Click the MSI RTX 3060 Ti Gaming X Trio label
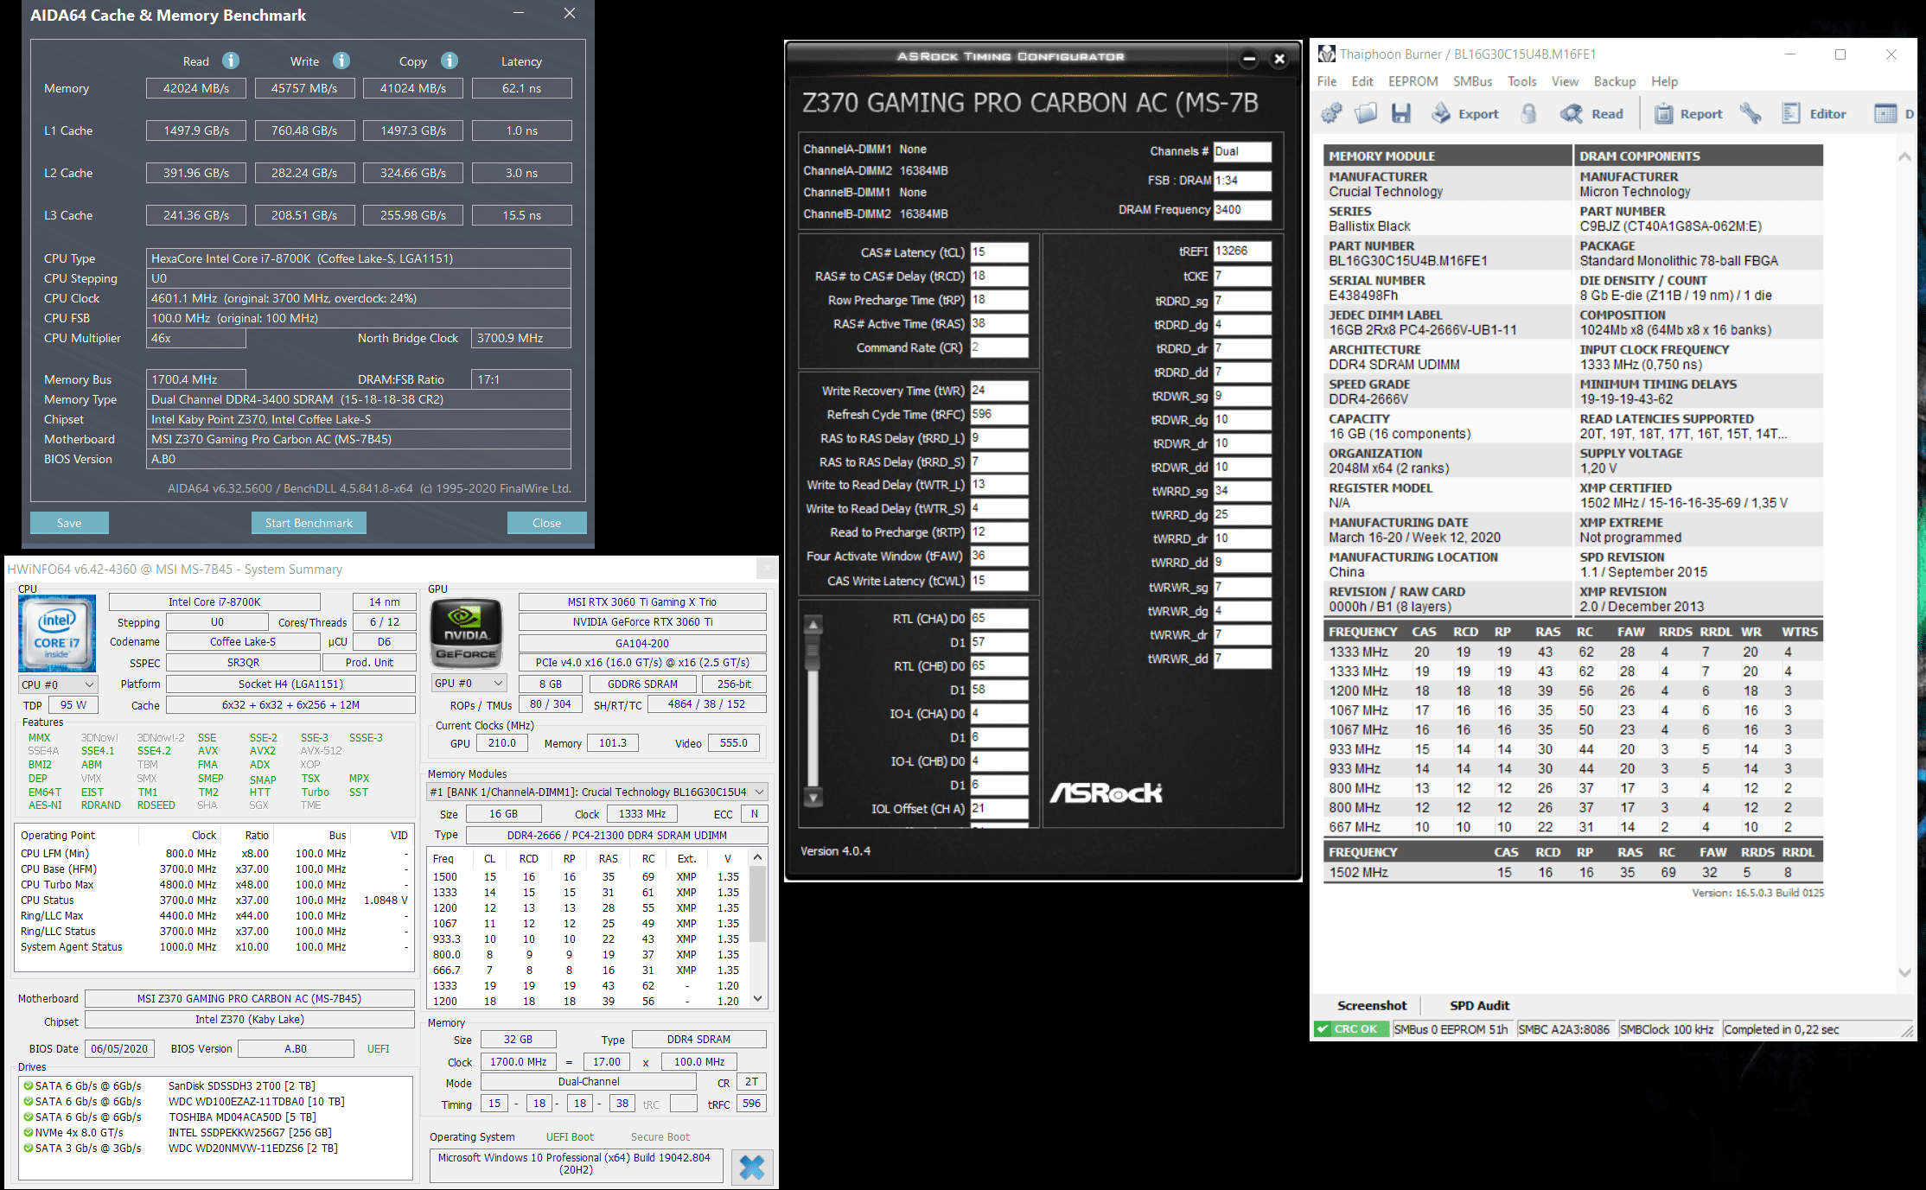 [x=642, y=602]
